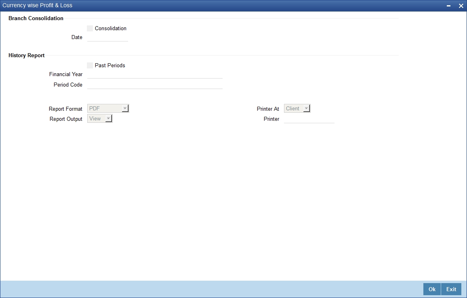Viewport: 467px width, 298px height.
Task: Click into the Period Code field
Action: [155, 85]
